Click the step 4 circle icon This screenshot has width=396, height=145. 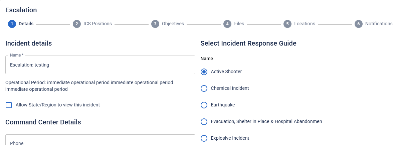[x=227, y=24]
